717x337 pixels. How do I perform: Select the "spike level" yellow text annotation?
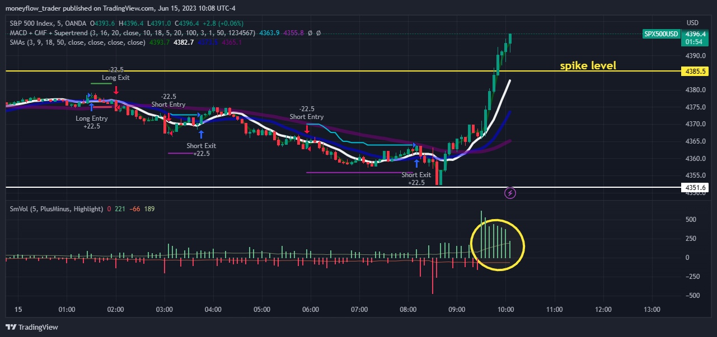click(588, 65)
